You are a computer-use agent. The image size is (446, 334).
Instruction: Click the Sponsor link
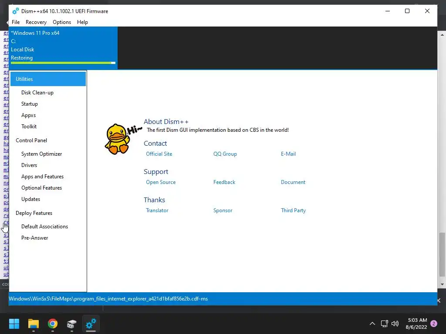point(223,210)
